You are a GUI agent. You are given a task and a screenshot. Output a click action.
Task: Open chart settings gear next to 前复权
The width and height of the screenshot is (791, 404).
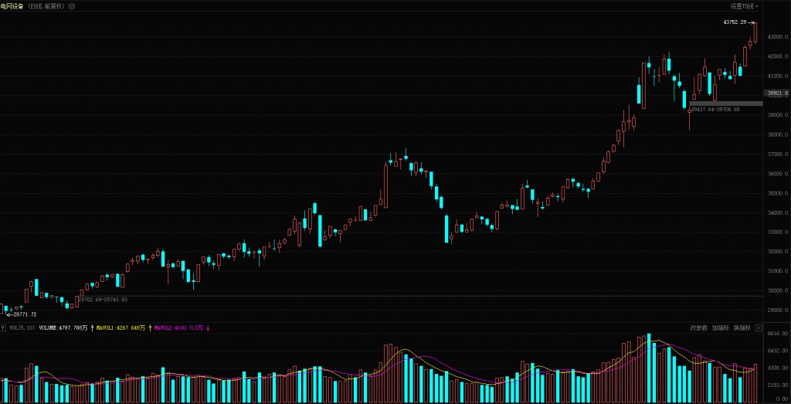point(72,5)
